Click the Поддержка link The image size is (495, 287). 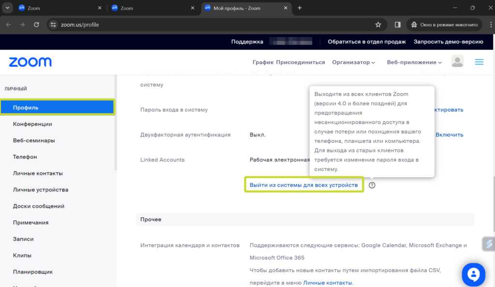tap(247, 42)
